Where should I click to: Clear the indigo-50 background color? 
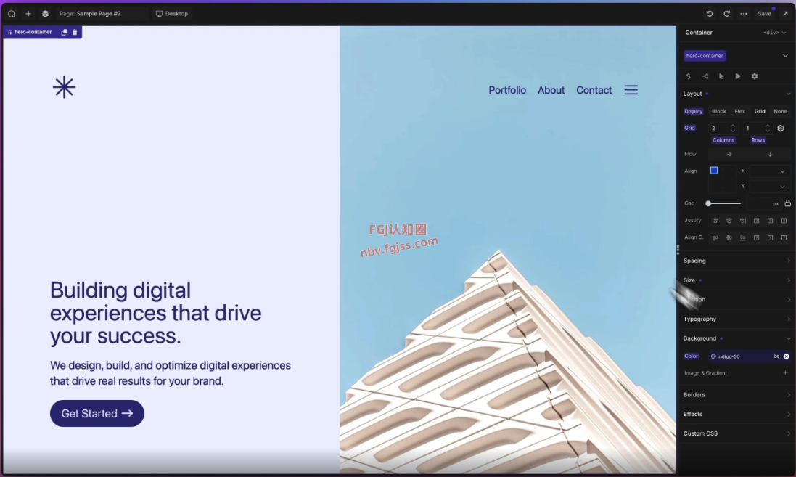pyautogui.click(x=786, y=356)
